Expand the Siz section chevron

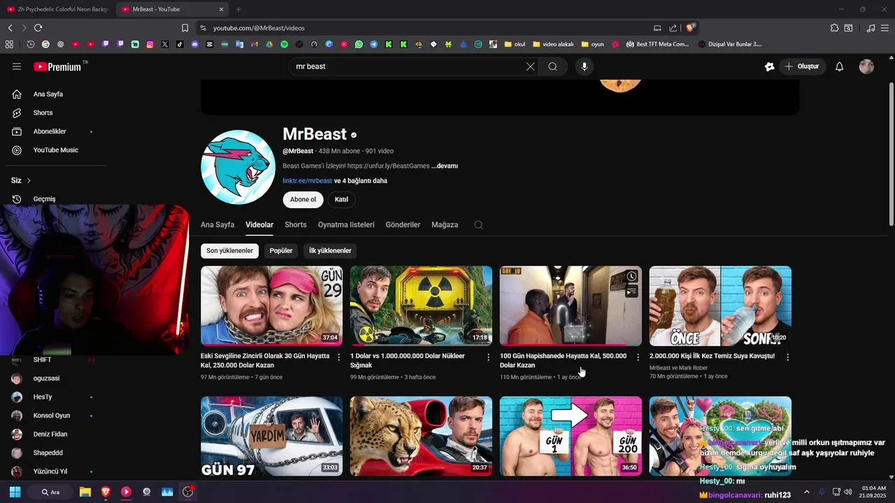pos(29,180)
